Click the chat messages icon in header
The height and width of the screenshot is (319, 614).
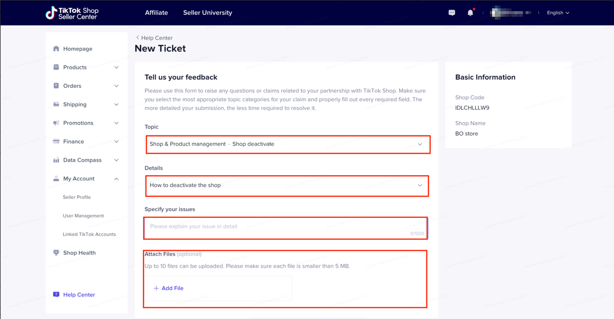point(451,13)
